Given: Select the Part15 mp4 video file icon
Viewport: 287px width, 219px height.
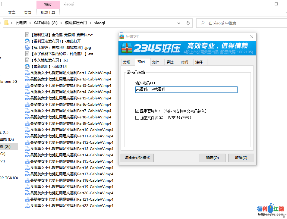Looking at the screenshot, I should pos(27,161).
